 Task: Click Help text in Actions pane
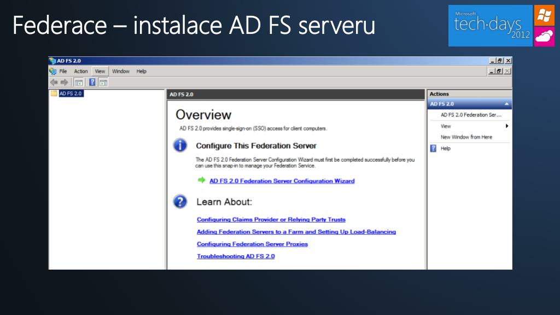coord(445,149)
